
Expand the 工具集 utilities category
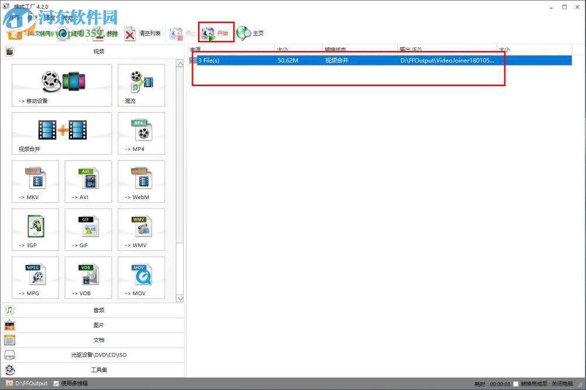(93, 370)
